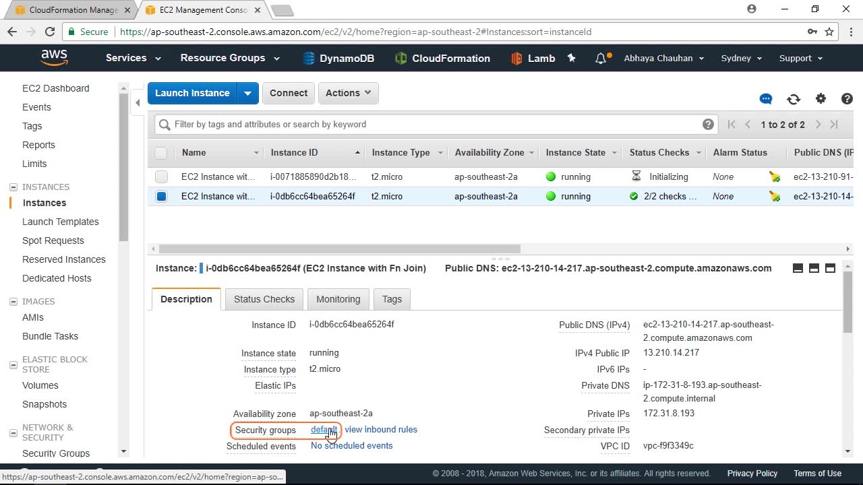Add alarm for the 2/2 checks instance
The width and height of the screenshot is (863, 485).
point(775,196)
